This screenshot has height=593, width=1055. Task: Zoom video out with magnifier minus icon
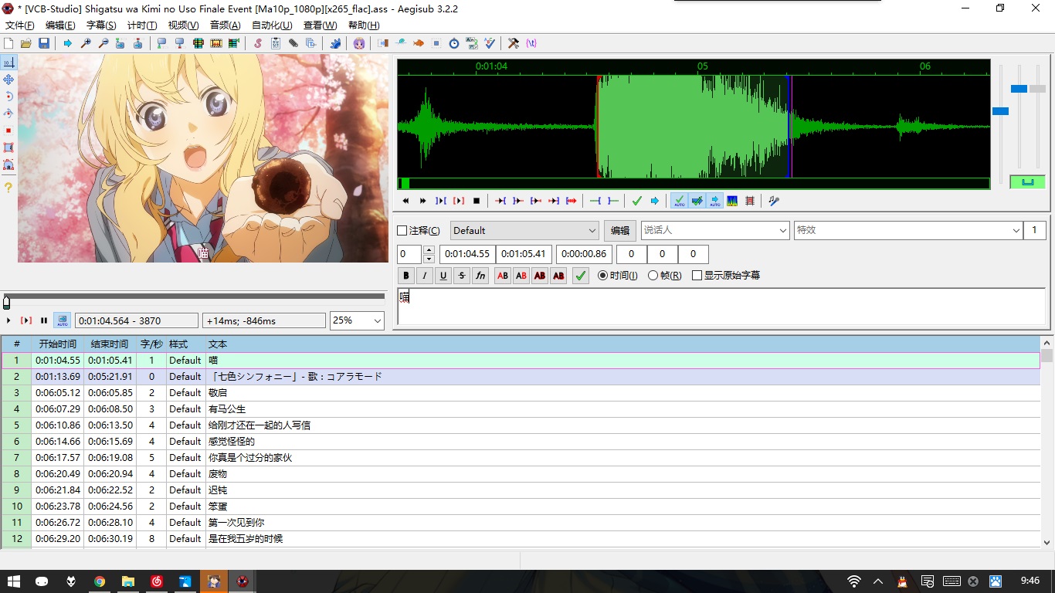click(103, 43)
